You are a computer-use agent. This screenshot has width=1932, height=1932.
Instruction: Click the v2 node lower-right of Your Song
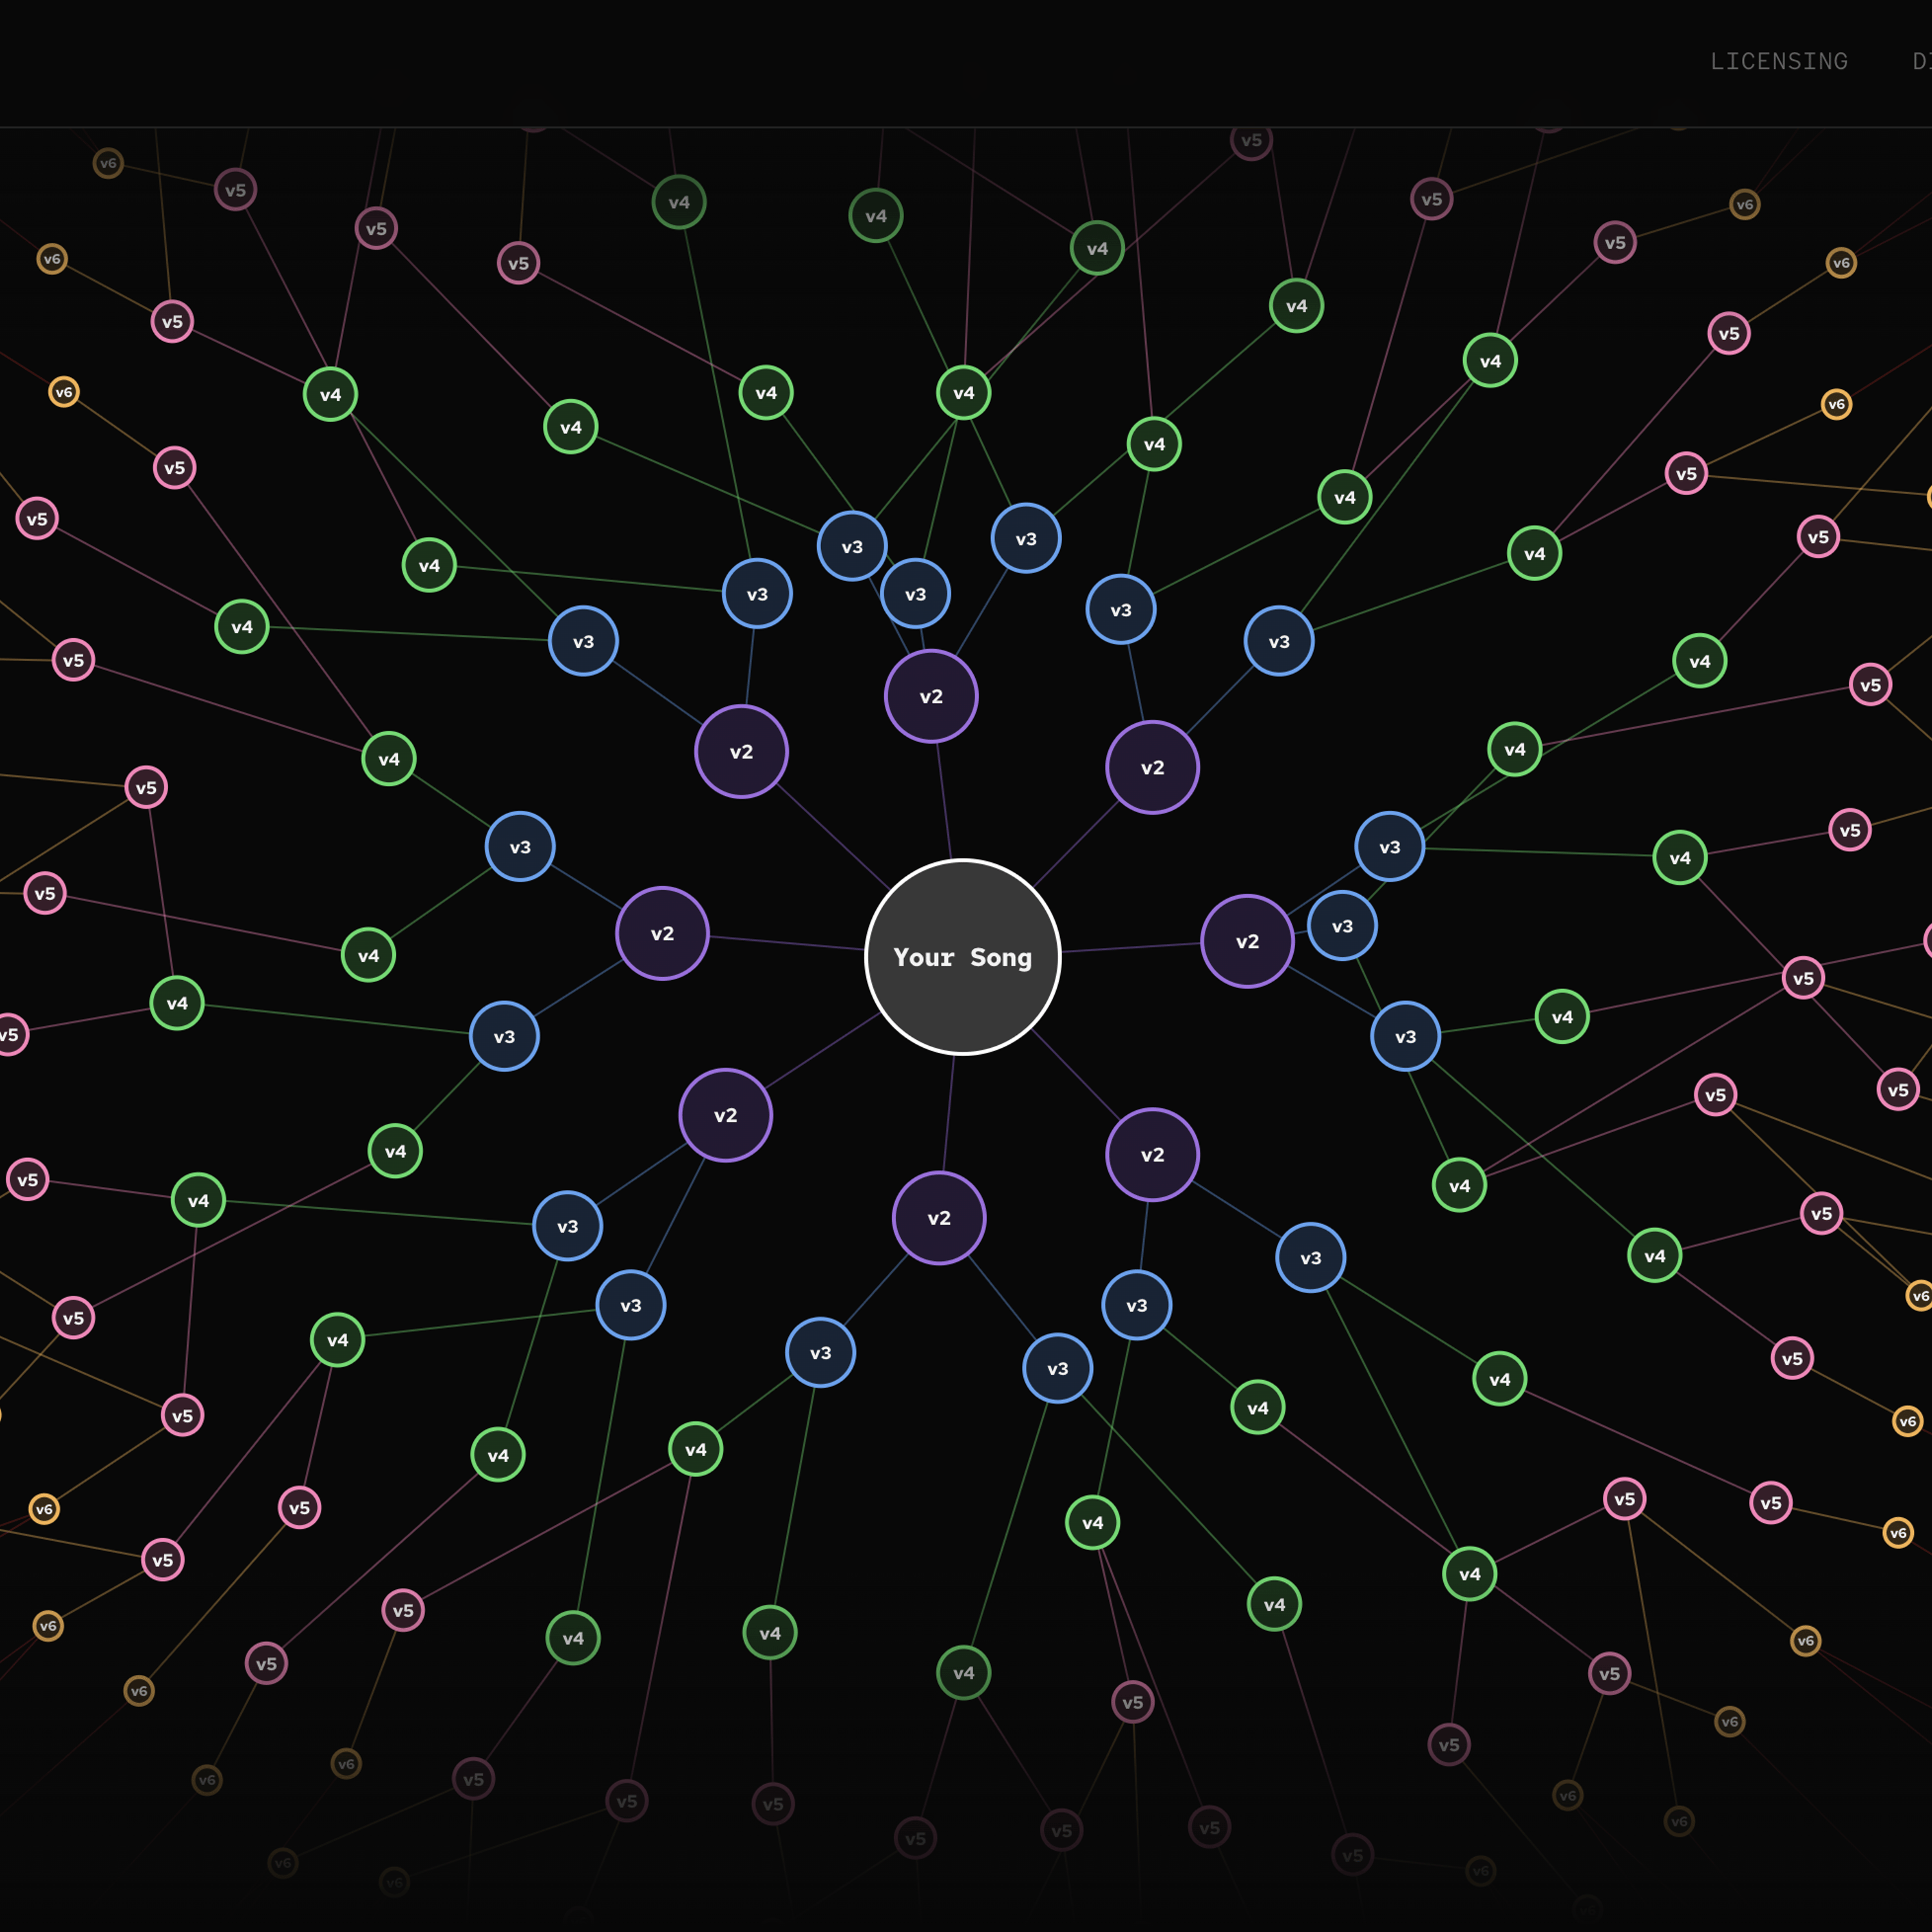pos(1152,1154)
